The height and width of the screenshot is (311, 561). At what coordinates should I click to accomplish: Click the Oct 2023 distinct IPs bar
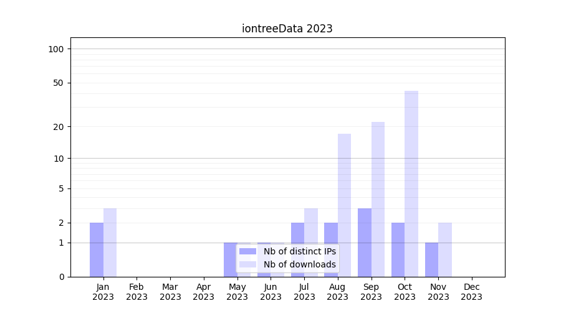(398, 249)
